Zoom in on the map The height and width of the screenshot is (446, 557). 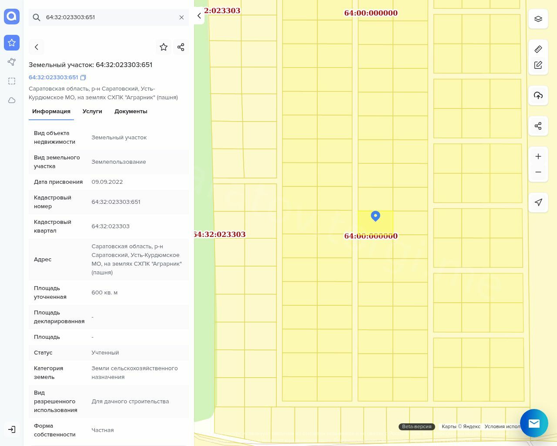click(x=538, y=156)
